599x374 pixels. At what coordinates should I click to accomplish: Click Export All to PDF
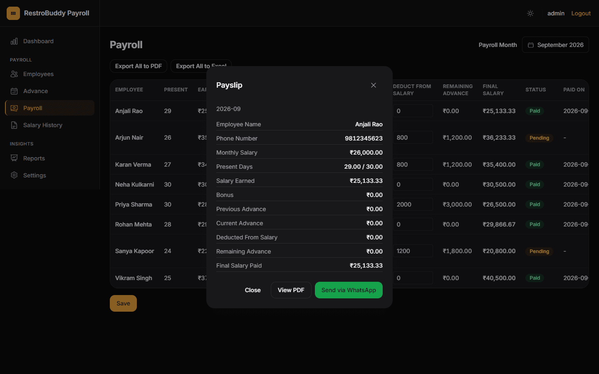[139, 66]
